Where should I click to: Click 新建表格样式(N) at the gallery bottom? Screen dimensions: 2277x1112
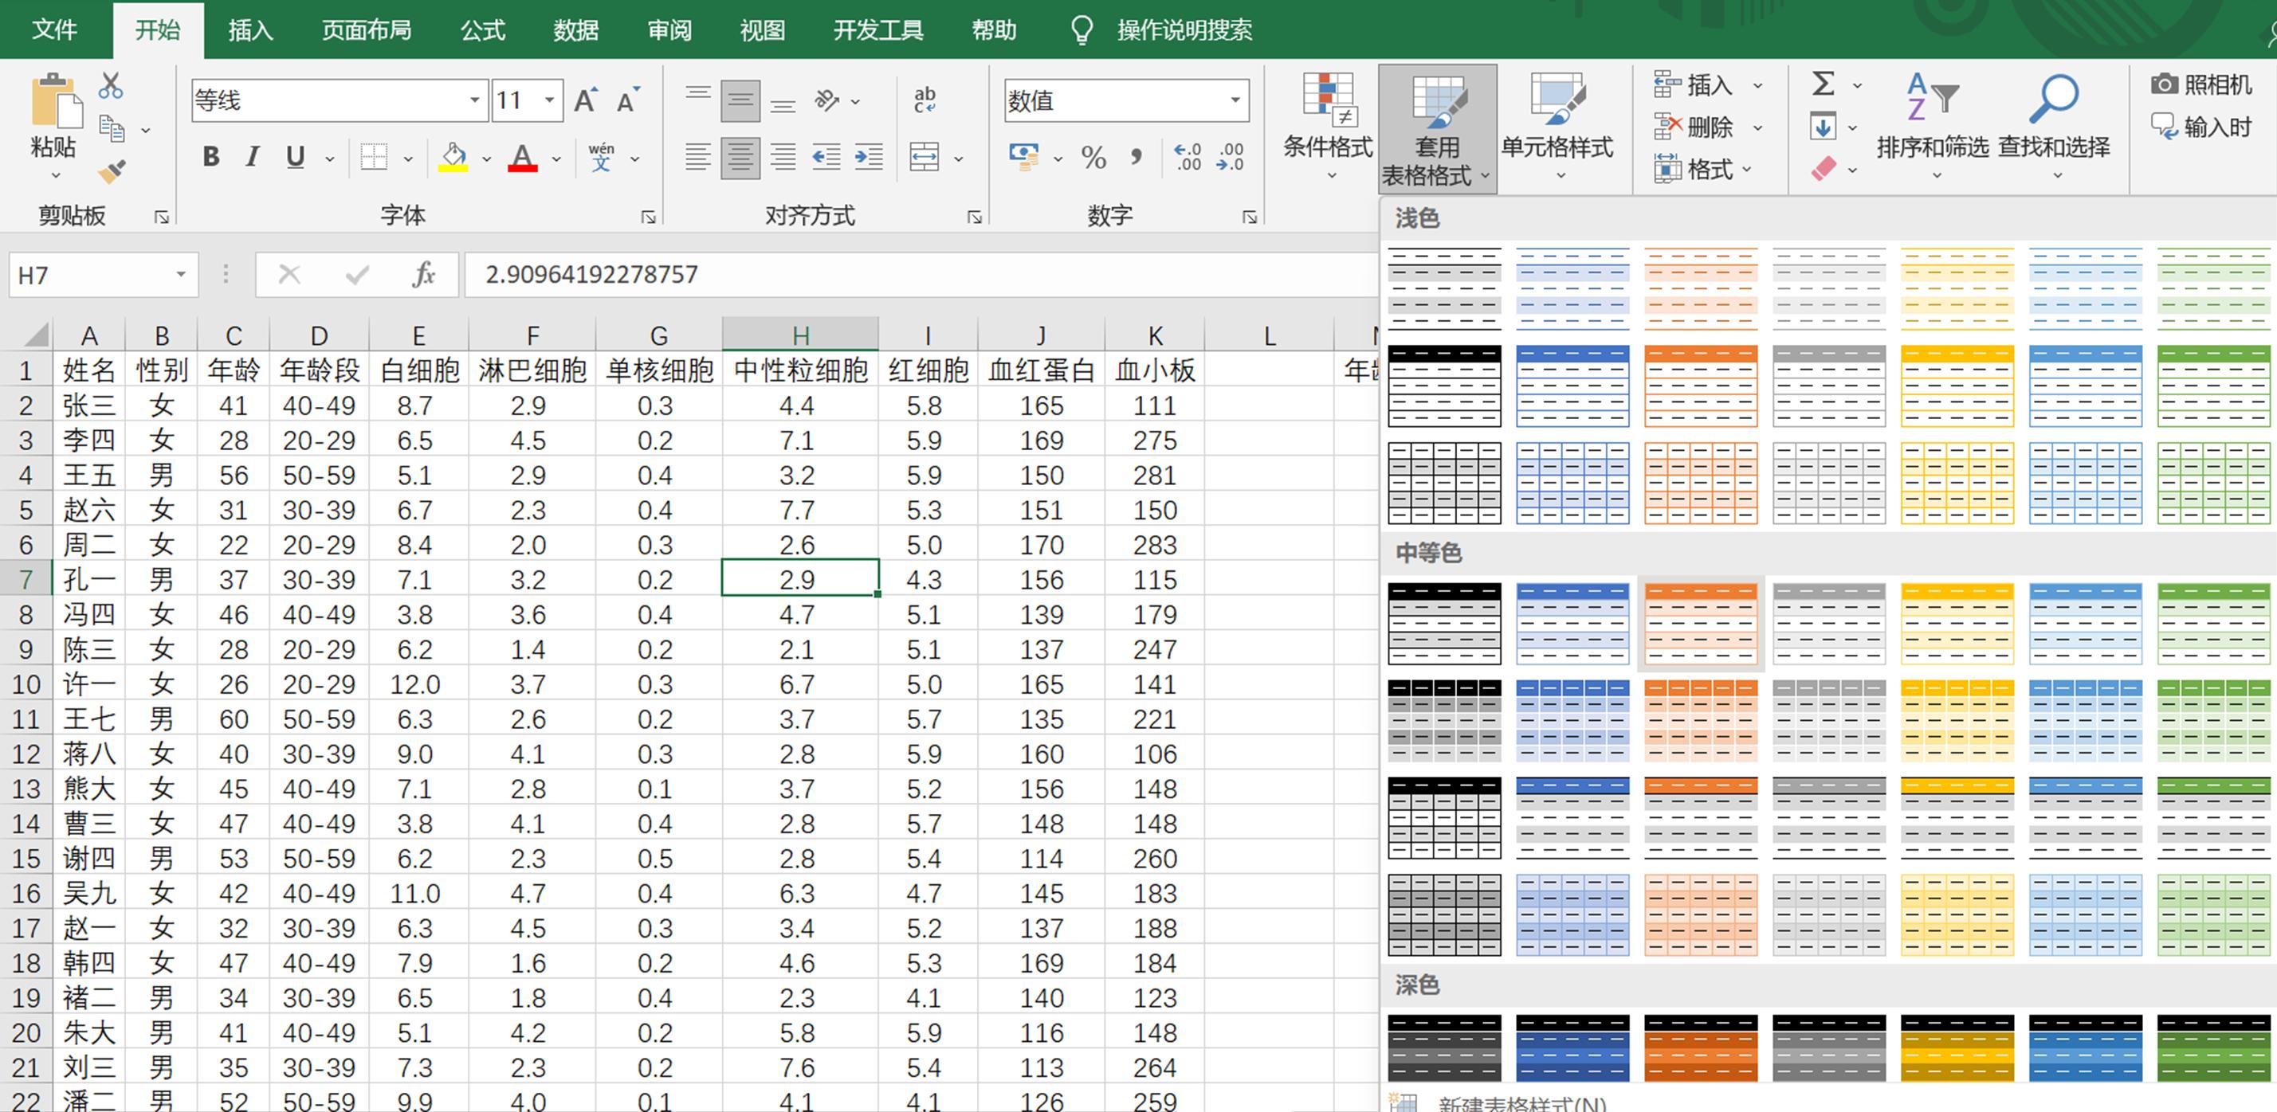tap(1520, 1102)
